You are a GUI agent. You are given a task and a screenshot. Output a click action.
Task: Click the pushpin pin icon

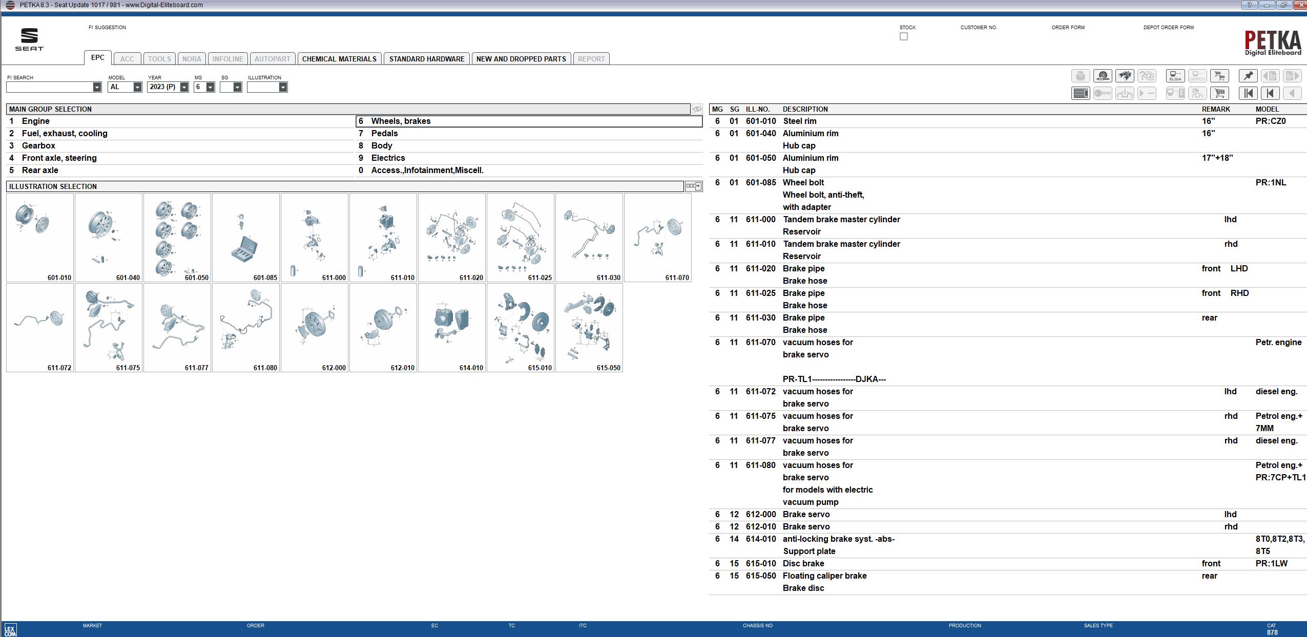(1248, 76)
